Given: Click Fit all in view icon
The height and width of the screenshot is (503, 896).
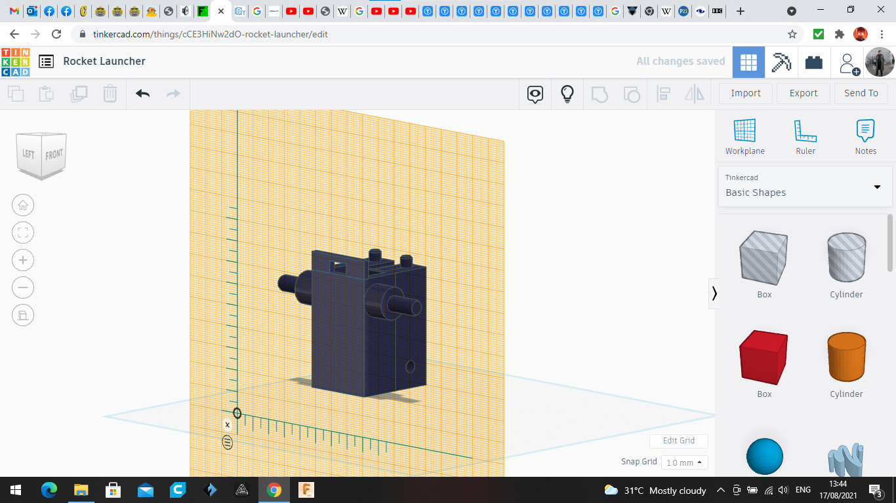Looking at the screenshot, I should click(23, 233).
